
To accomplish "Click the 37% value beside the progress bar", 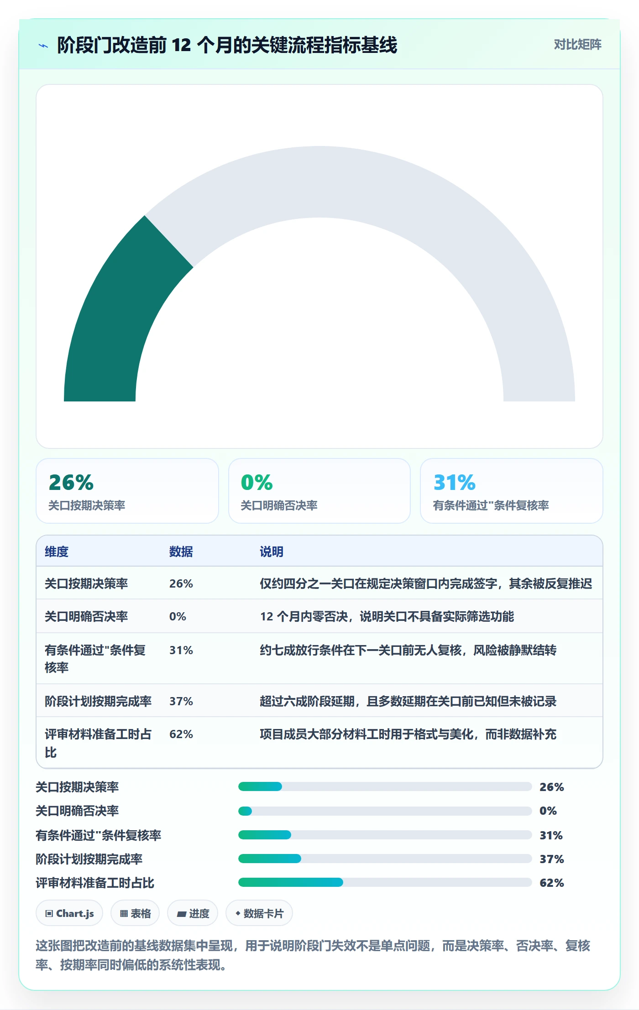I will coord(552,859).
